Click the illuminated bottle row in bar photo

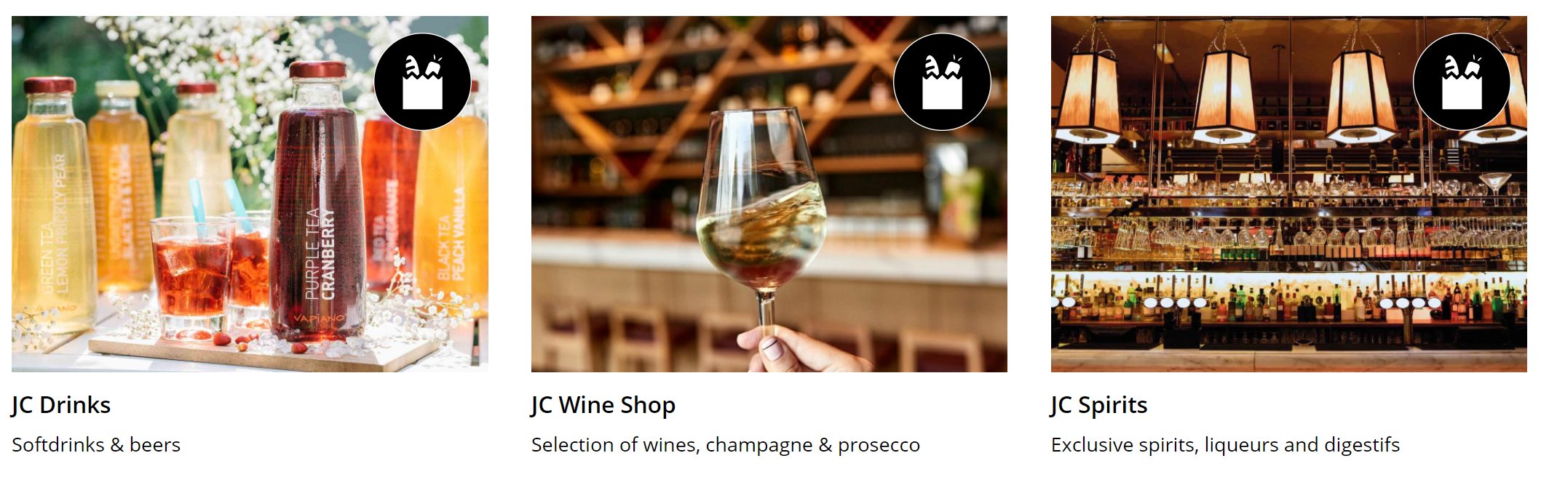tap(1288, 298)
